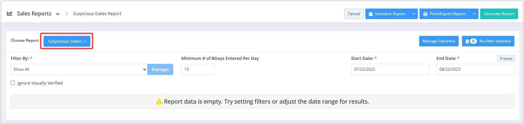This screenshot has width=524, height=124.
Task: Click the calendar icon on Schedule Report
Action: 371,14
